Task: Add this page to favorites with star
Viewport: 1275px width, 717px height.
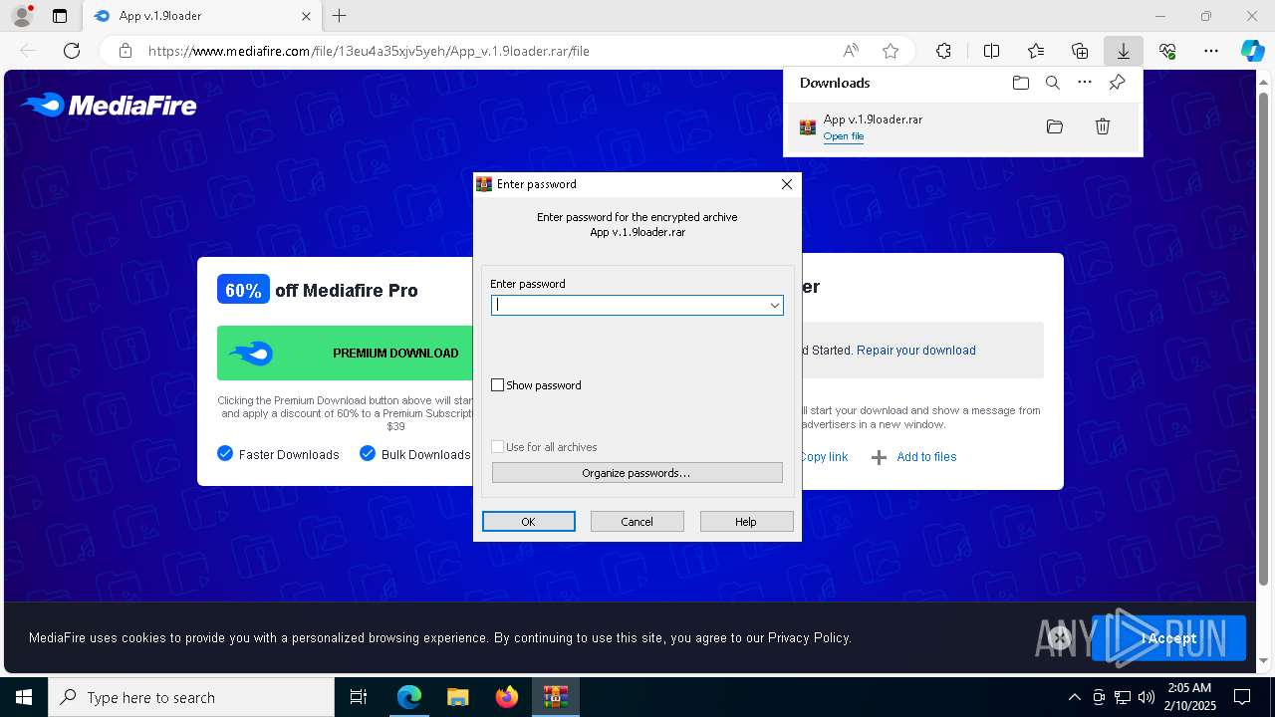Action: [891, 51]
